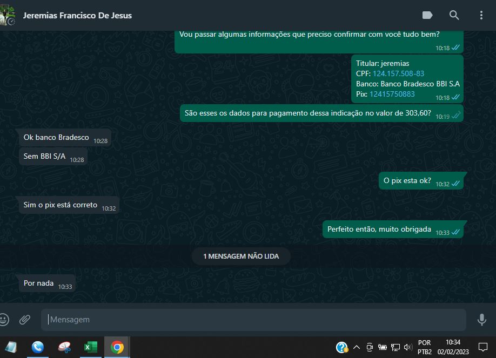Image resolution: width=496 pixels, height=358 pixels.
Task: Select the 'Por nada' received message
Action: 38,283
